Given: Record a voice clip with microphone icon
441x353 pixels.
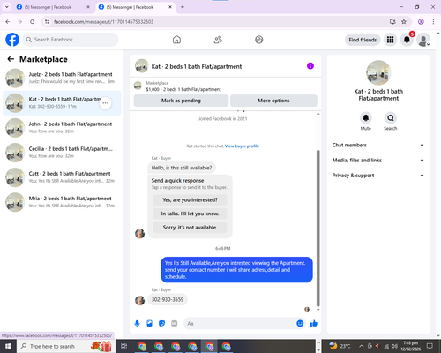Looking at the screenshot, I should [137, 324].
